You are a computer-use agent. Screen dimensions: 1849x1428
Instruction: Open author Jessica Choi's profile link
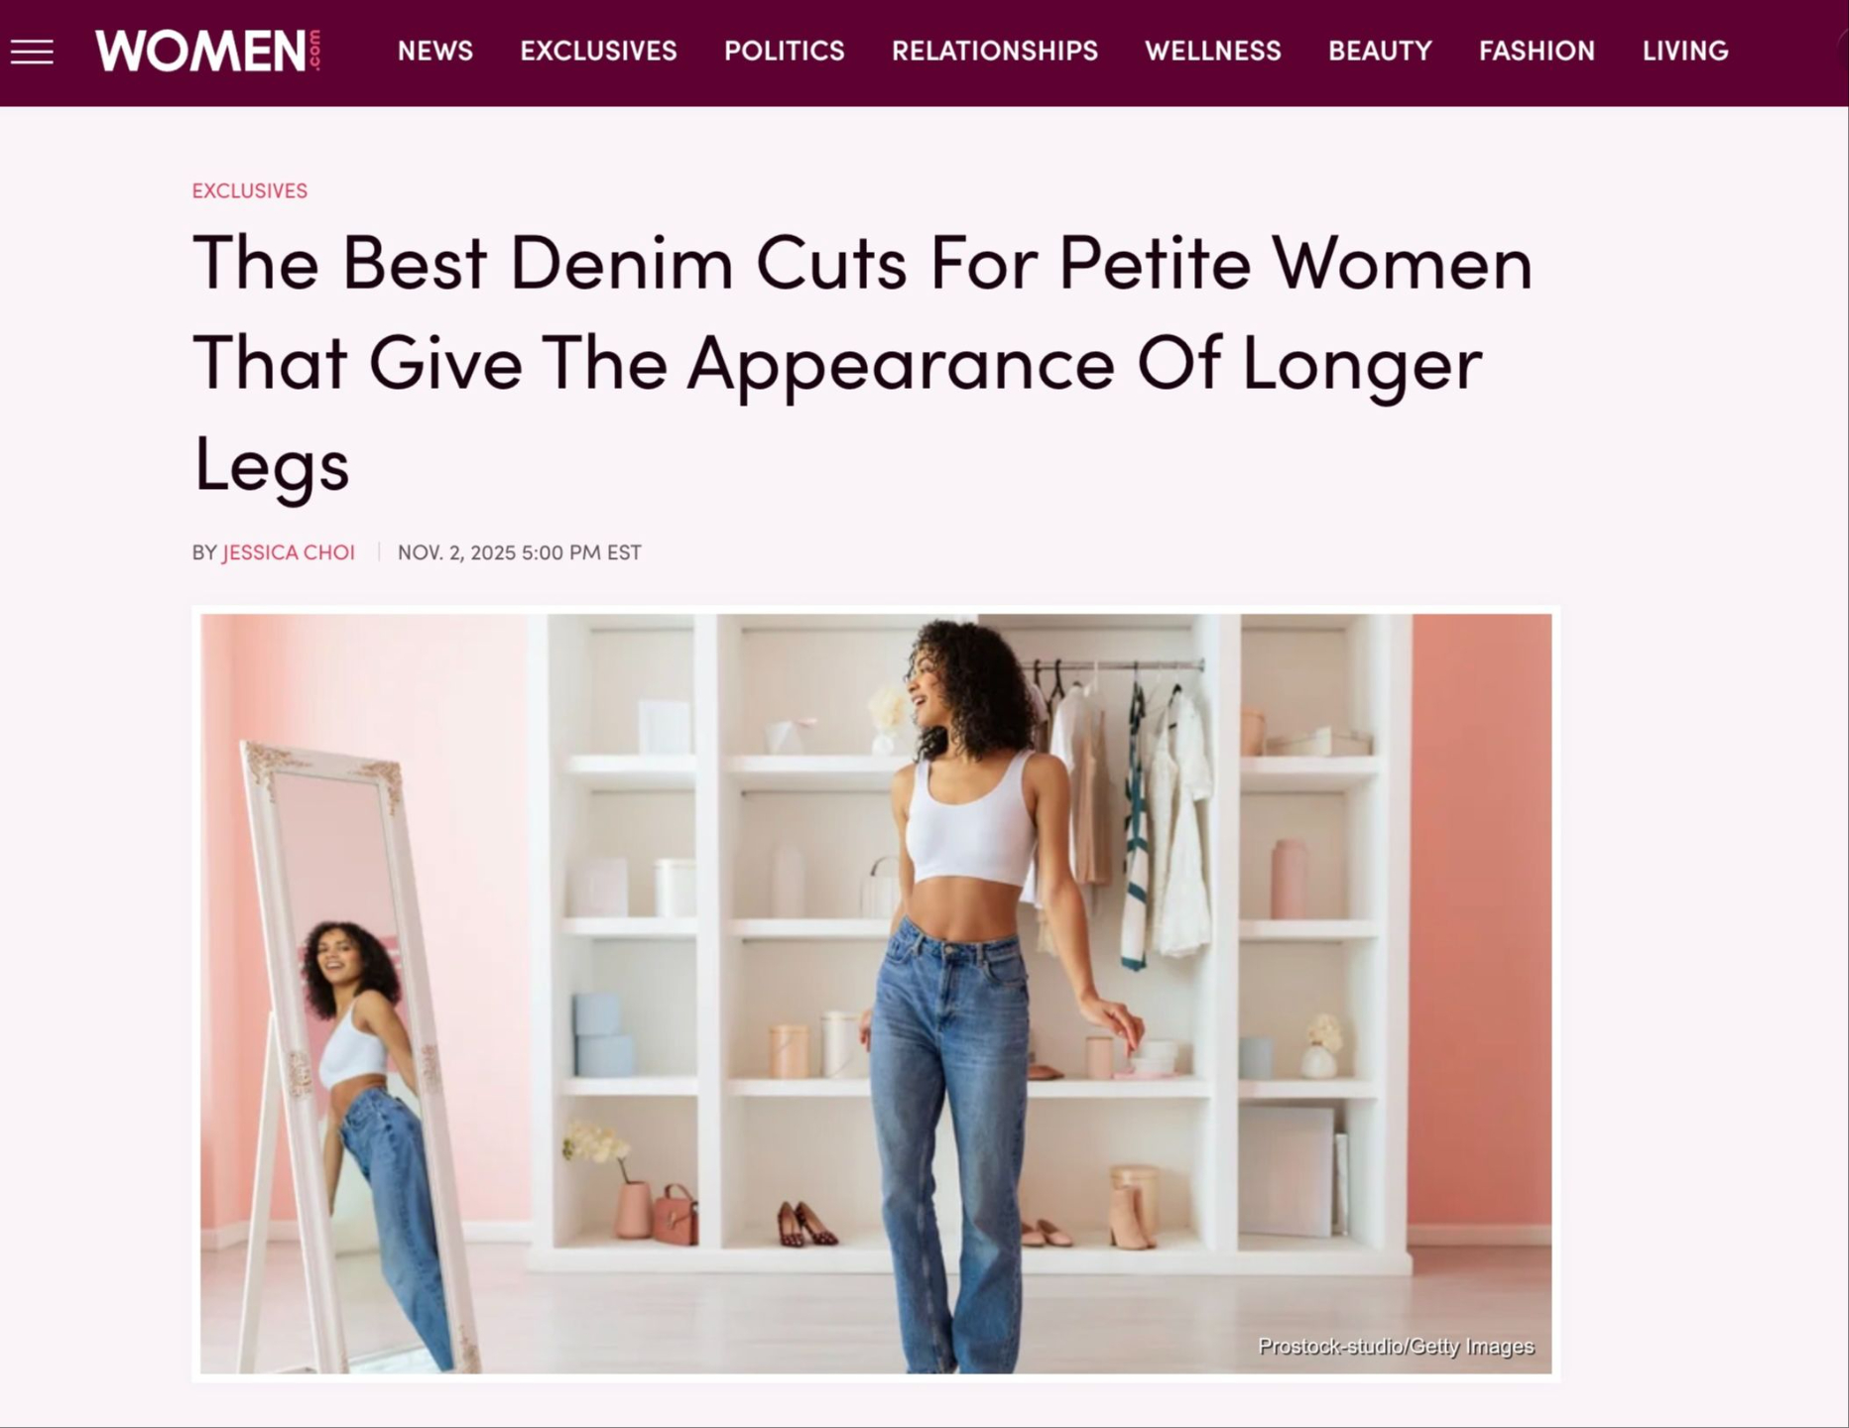[x=289, y=552]
